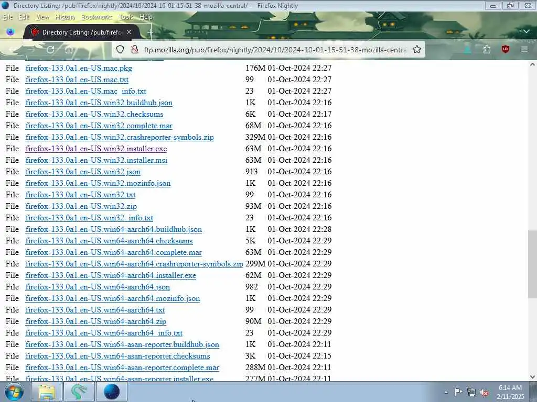Open the win32.mozinfo.json link
Viewport: 537px width, 402px height.
pos(98,183)
